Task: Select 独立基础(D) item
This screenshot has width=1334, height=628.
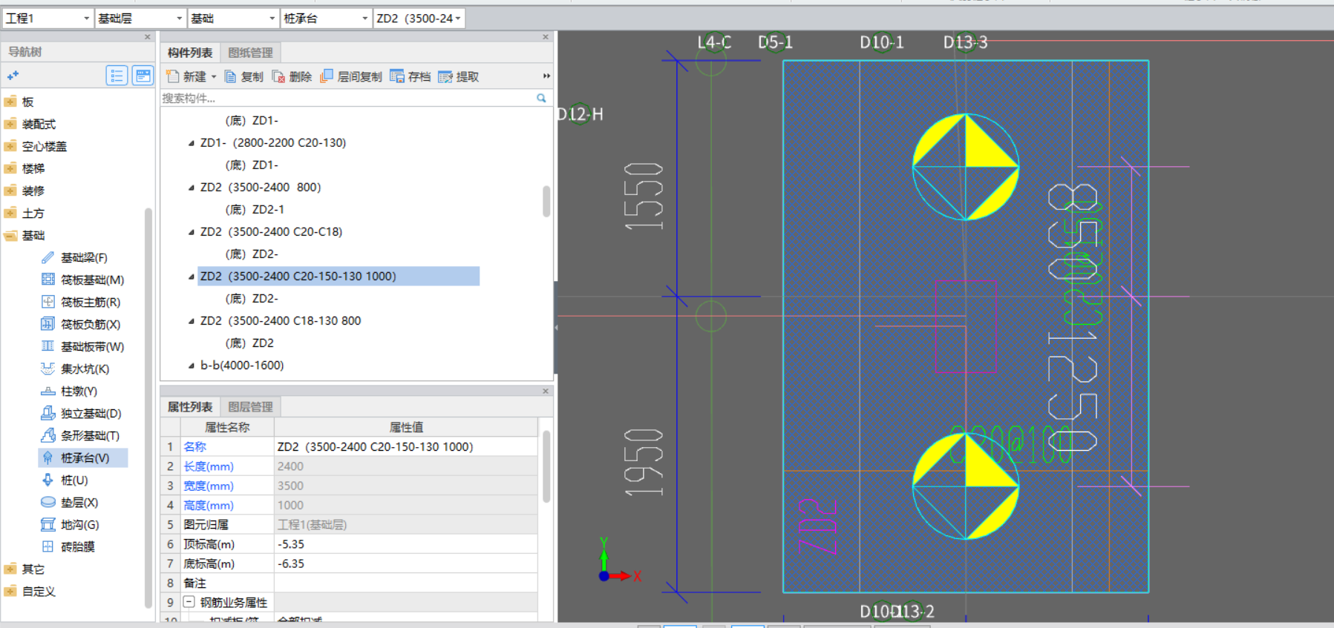Action: 91,413
